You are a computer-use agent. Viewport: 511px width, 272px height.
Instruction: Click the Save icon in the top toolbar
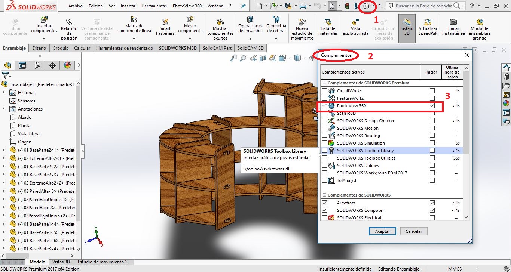(x=288, y=6)
